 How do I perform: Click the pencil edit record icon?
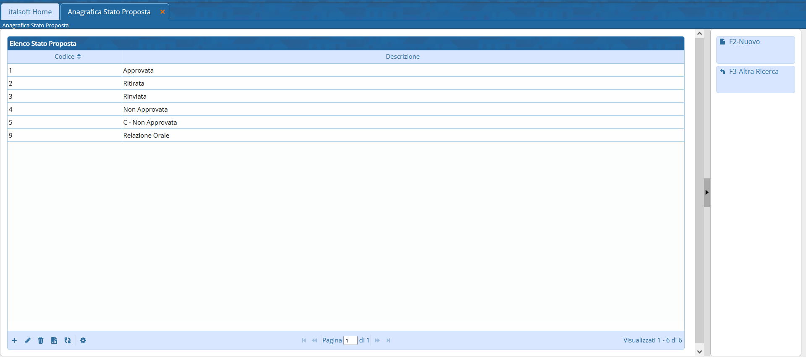28,340
